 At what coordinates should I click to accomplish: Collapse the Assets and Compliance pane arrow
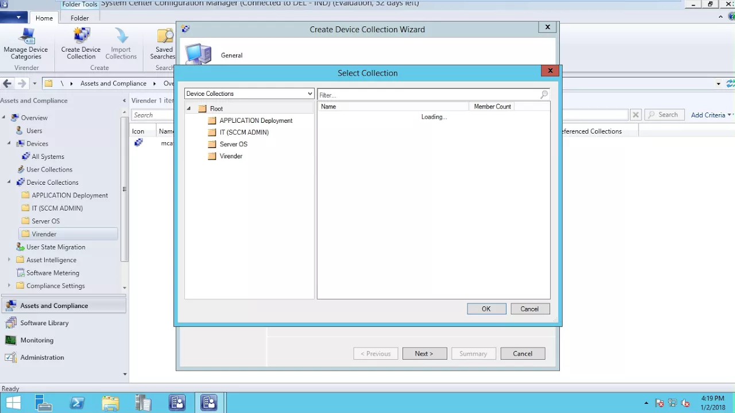[125, 101]
